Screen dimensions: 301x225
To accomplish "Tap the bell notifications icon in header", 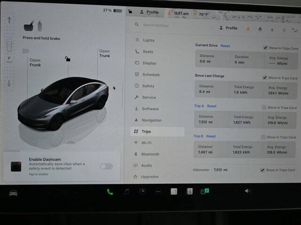I will tap(272, 30).
